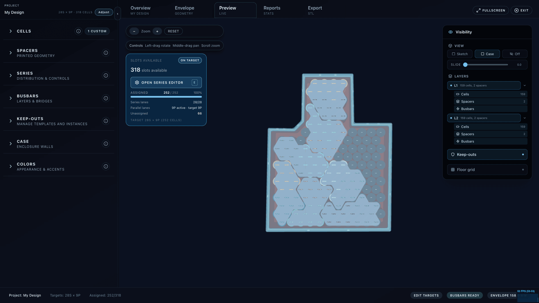Collapse the L1 layer chevron
The height and width of the screenshot is (303, 539).
click(524, 86)
